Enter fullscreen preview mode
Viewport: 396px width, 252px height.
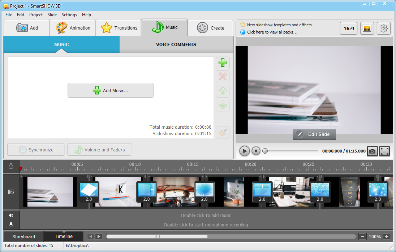point(385,151)
